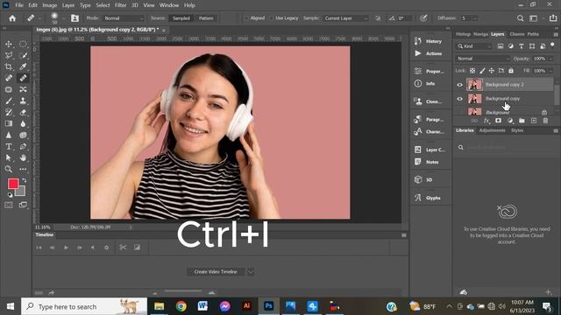Image resolution: width=561 pixels, height=315 pixels.
Task: Create a new layer with plus icon
Action: [x=534, y=121]
